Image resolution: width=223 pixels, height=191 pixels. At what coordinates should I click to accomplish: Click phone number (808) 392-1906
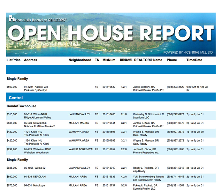tap(175, 149)
